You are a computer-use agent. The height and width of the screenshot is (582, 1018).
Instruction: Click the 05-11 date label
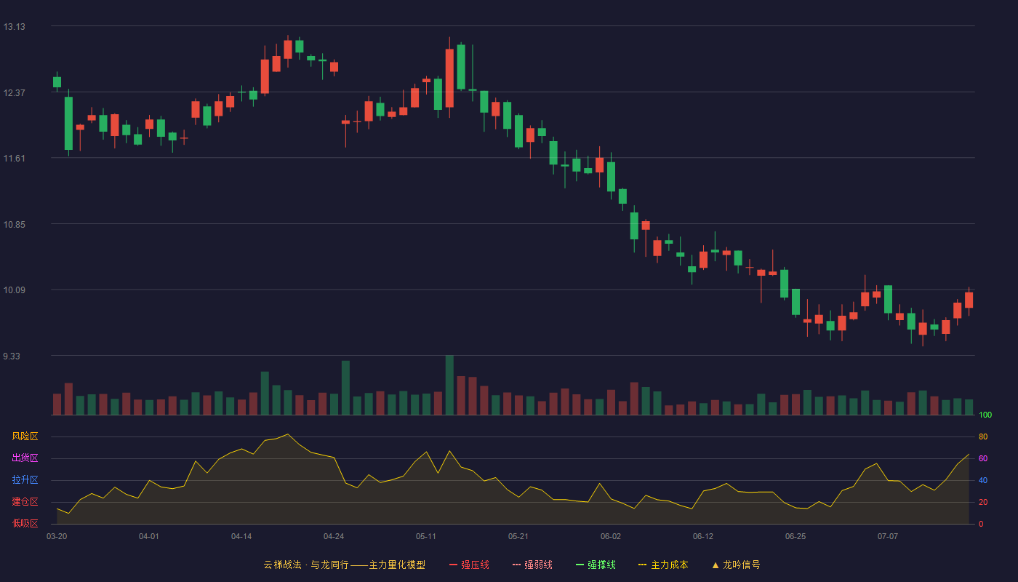coord(426,536)
